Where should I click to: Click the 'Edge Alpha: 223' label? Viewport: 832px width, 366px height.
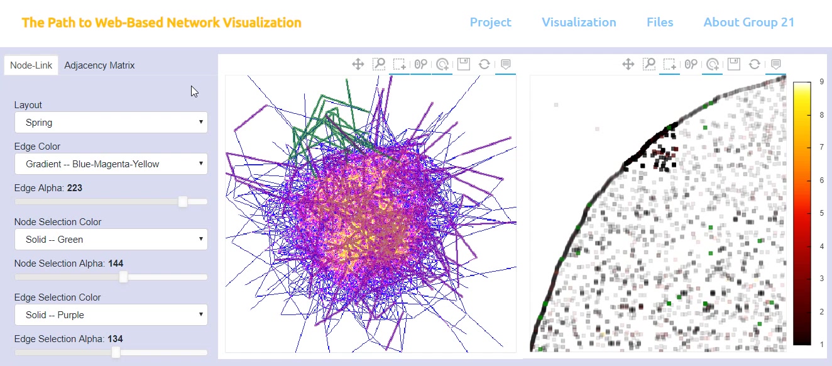[x=48, y=188]
